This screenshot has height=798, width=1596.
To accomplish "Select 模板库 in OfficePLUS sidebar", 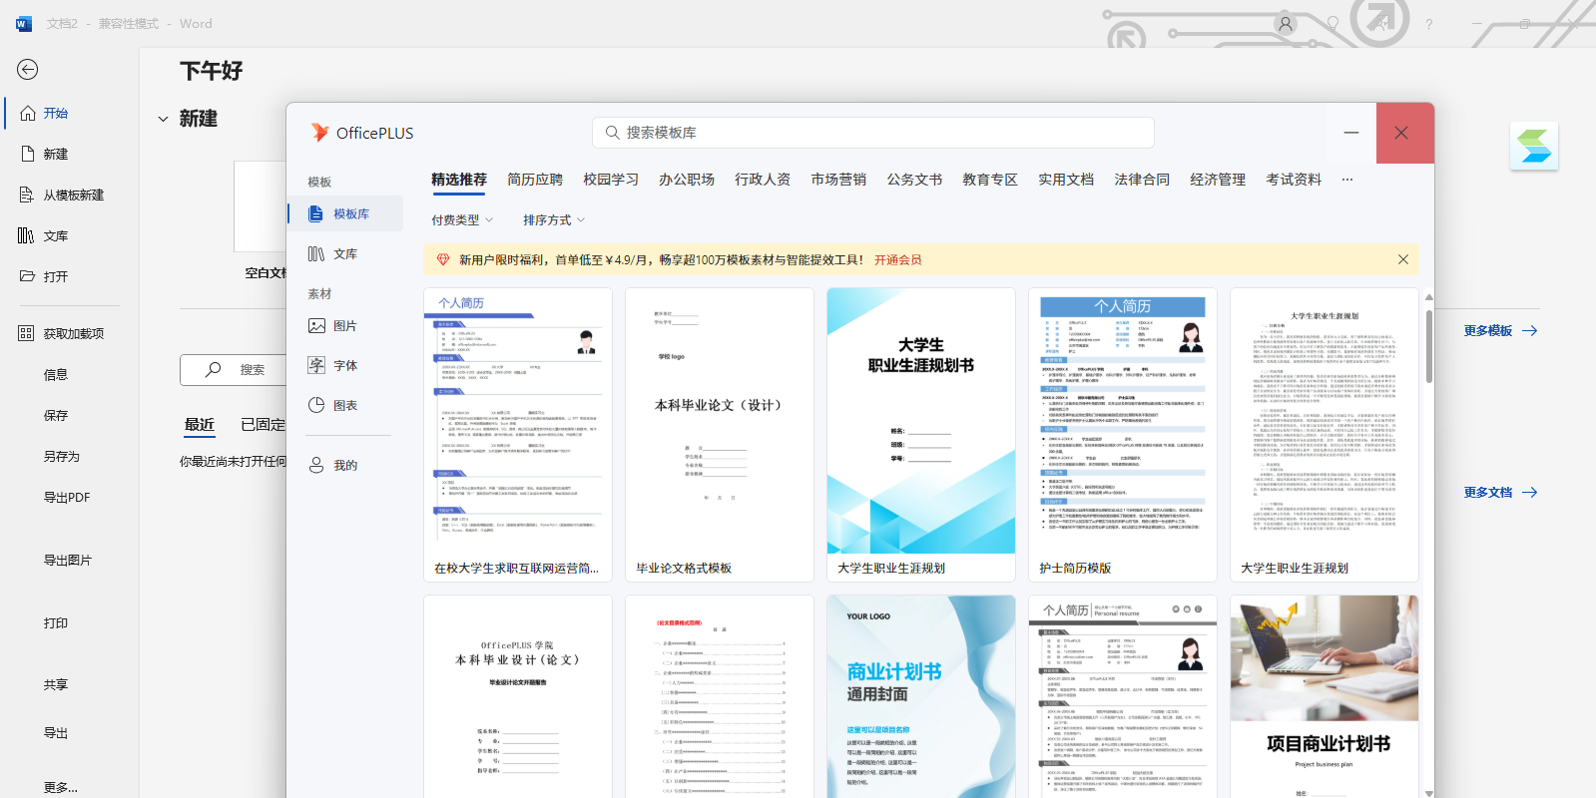I will [x=345, y=213].
